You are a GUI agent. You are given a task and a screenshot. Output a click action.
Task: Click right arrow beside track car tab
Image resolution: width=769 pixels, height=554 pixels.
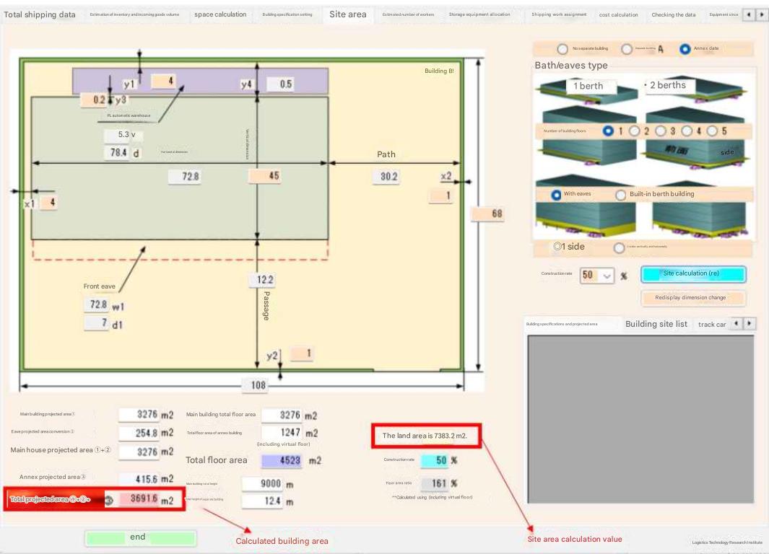point(750,324)
